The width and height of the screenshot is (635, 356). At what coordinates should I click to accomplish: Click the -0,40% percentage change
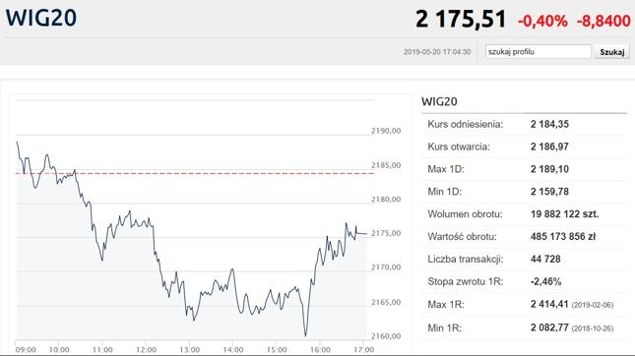(542, 21)
